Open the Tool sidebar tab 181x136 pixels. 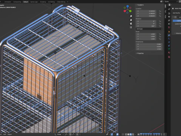click(x=166, y=11)
